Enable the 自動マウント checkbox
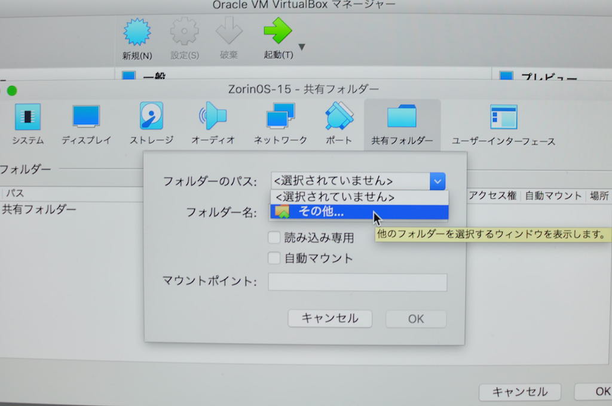The width and height of the screenshot is (612, 406). point(274,259)
